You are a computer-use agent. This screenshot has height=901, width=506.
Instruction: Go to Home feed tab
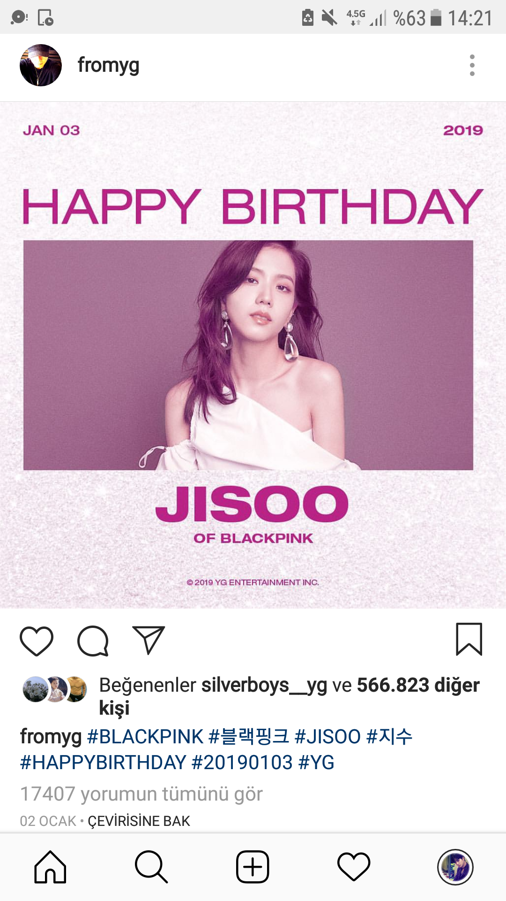pos(50,867)
